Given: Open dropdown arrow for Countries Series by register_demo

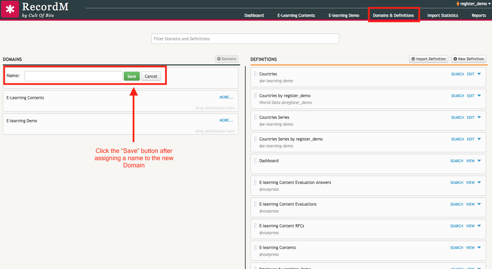Looking at the screenshot, I should click(479, 139).
